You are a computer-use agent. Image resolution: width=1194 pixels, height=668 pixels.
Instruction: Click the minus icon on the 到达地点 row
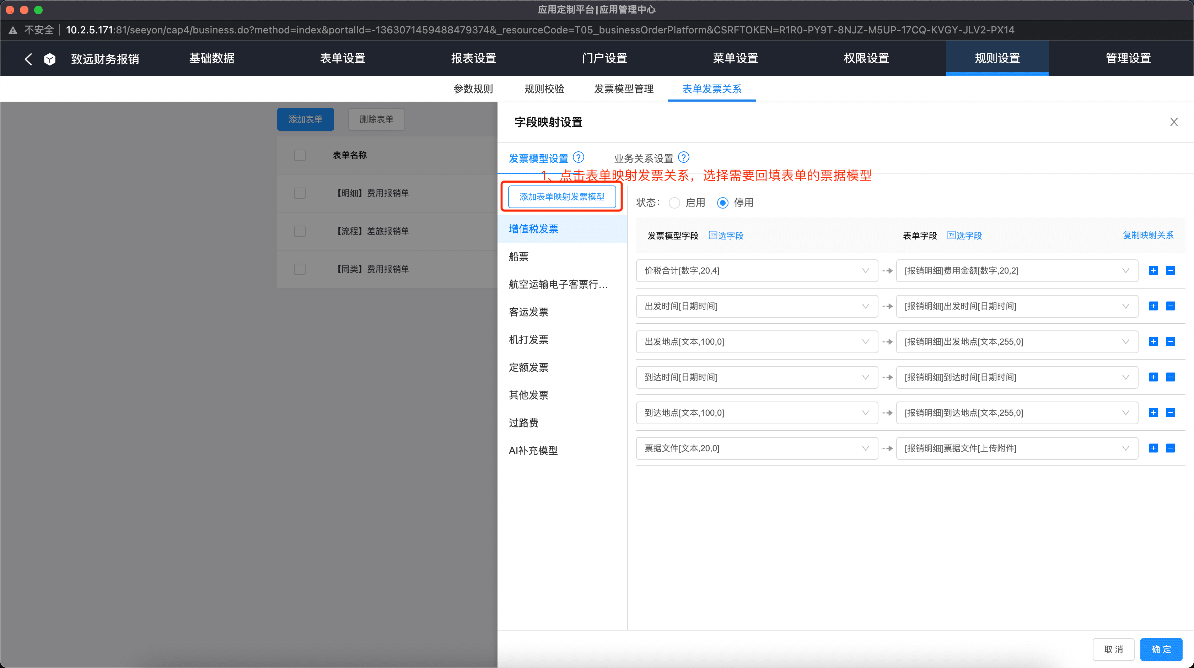[x=1170, y=413]
